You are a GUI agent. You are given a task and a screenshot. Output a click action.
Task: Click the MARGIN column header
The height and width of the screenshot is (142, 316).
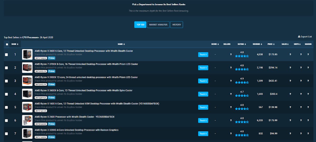[x=308, y=44]
